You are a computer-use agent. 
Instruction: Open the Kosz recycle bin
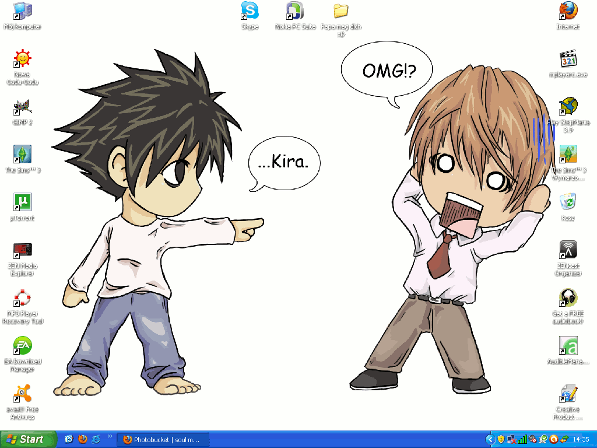coord(568,202)
